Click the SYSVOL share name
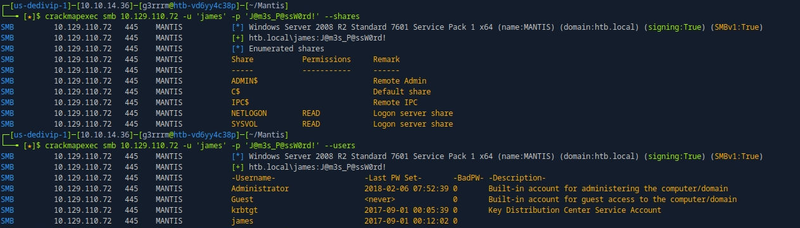 click(x=244, y=124)
